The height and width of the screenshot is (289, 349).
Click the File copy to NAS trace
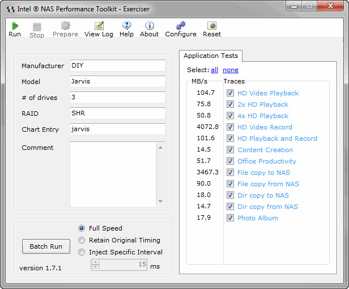pos(263,173)
